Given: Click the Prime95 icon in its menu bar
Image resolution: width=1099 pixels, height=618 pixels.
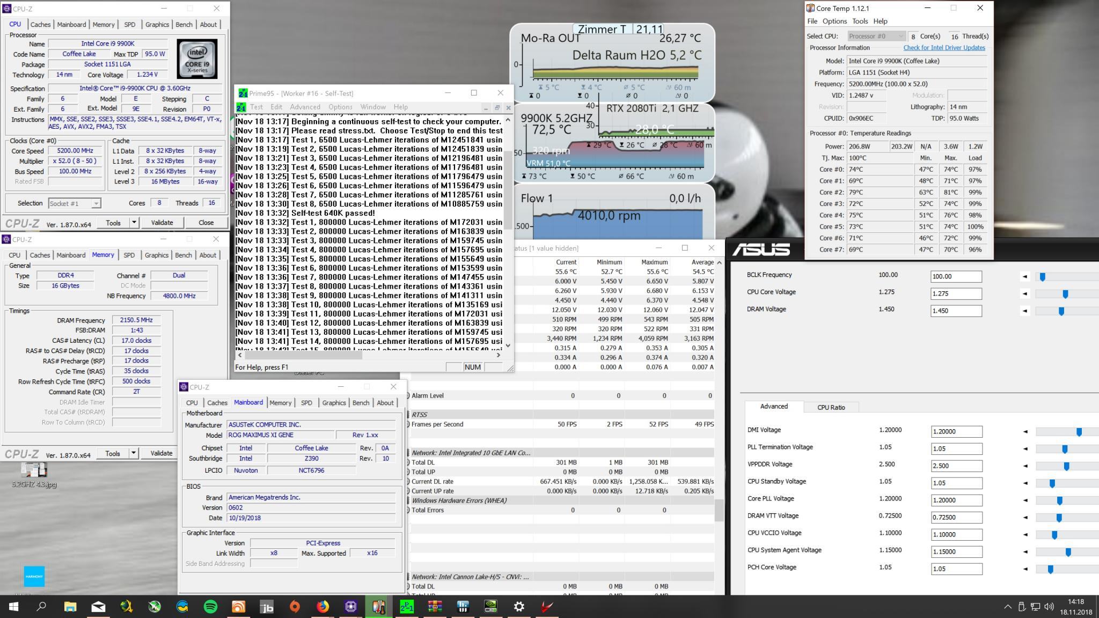Looking at the screenshot, I should click(x=241, y=107).
